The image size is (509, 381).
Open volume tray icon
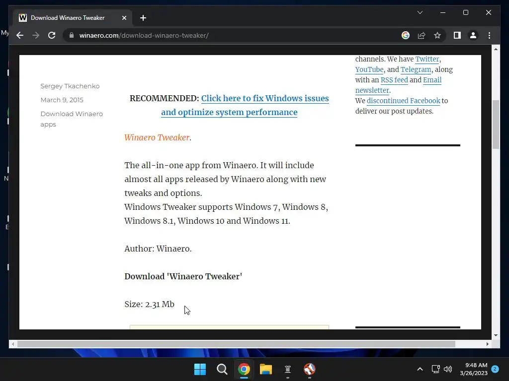[448, 369]
